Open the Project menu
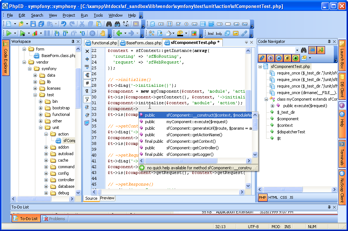The height and width of the screenshot is (231, 348). coord(68,15)
